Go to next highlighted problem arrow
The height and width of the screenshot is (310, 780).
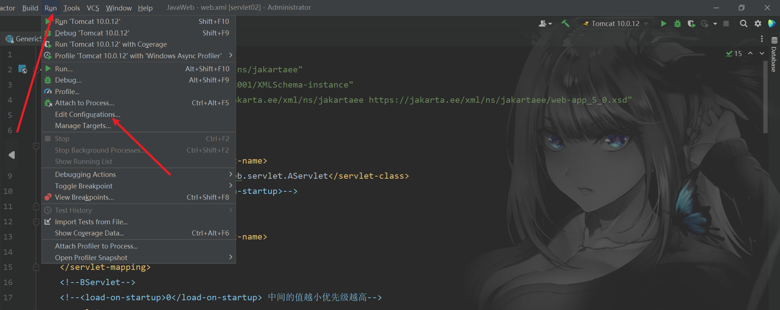pos(762,53)
